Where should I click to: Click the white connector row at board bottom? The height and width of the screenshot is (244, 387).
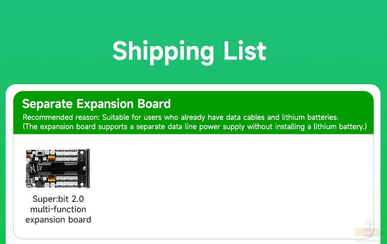[67, 182]
